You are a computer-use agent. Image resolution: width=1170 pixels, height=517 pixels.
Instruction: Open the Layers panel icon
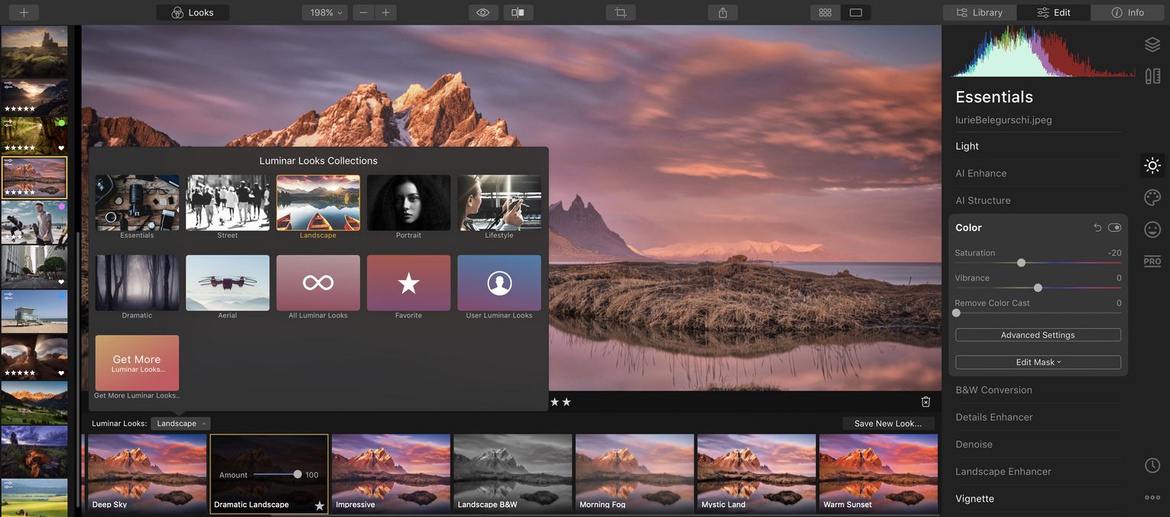click(x=1152, y=44)
